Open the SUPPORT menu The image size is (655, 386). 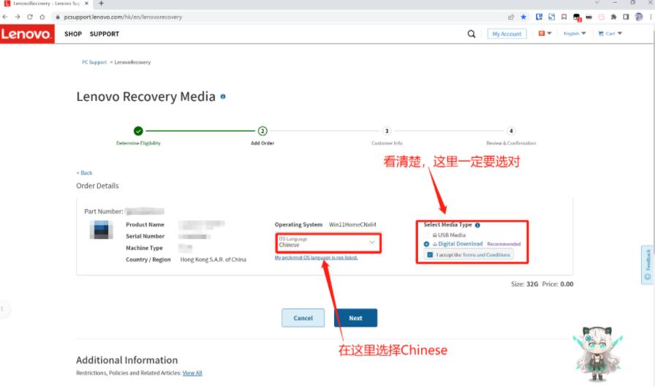click(x=105, y=34)
